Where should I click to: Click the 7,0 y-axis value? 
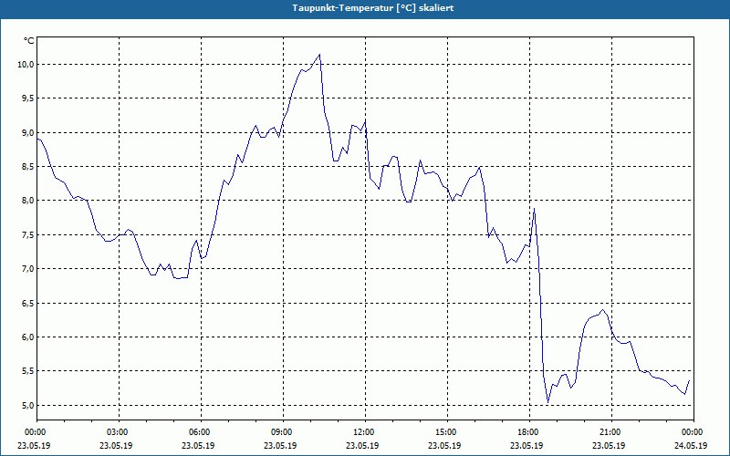pyautogui.click(x=28, y=269)
